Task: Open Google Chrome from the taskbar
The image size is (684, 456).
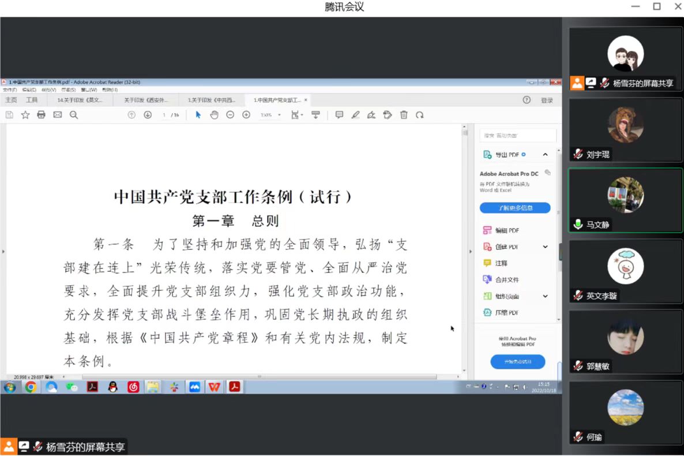Action: 31,387
